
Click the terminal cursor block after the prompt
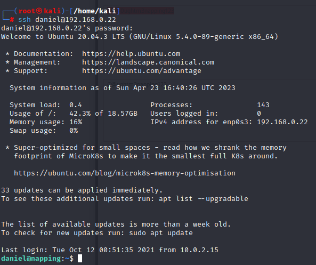pyautogui.click(x=80, y=259)
